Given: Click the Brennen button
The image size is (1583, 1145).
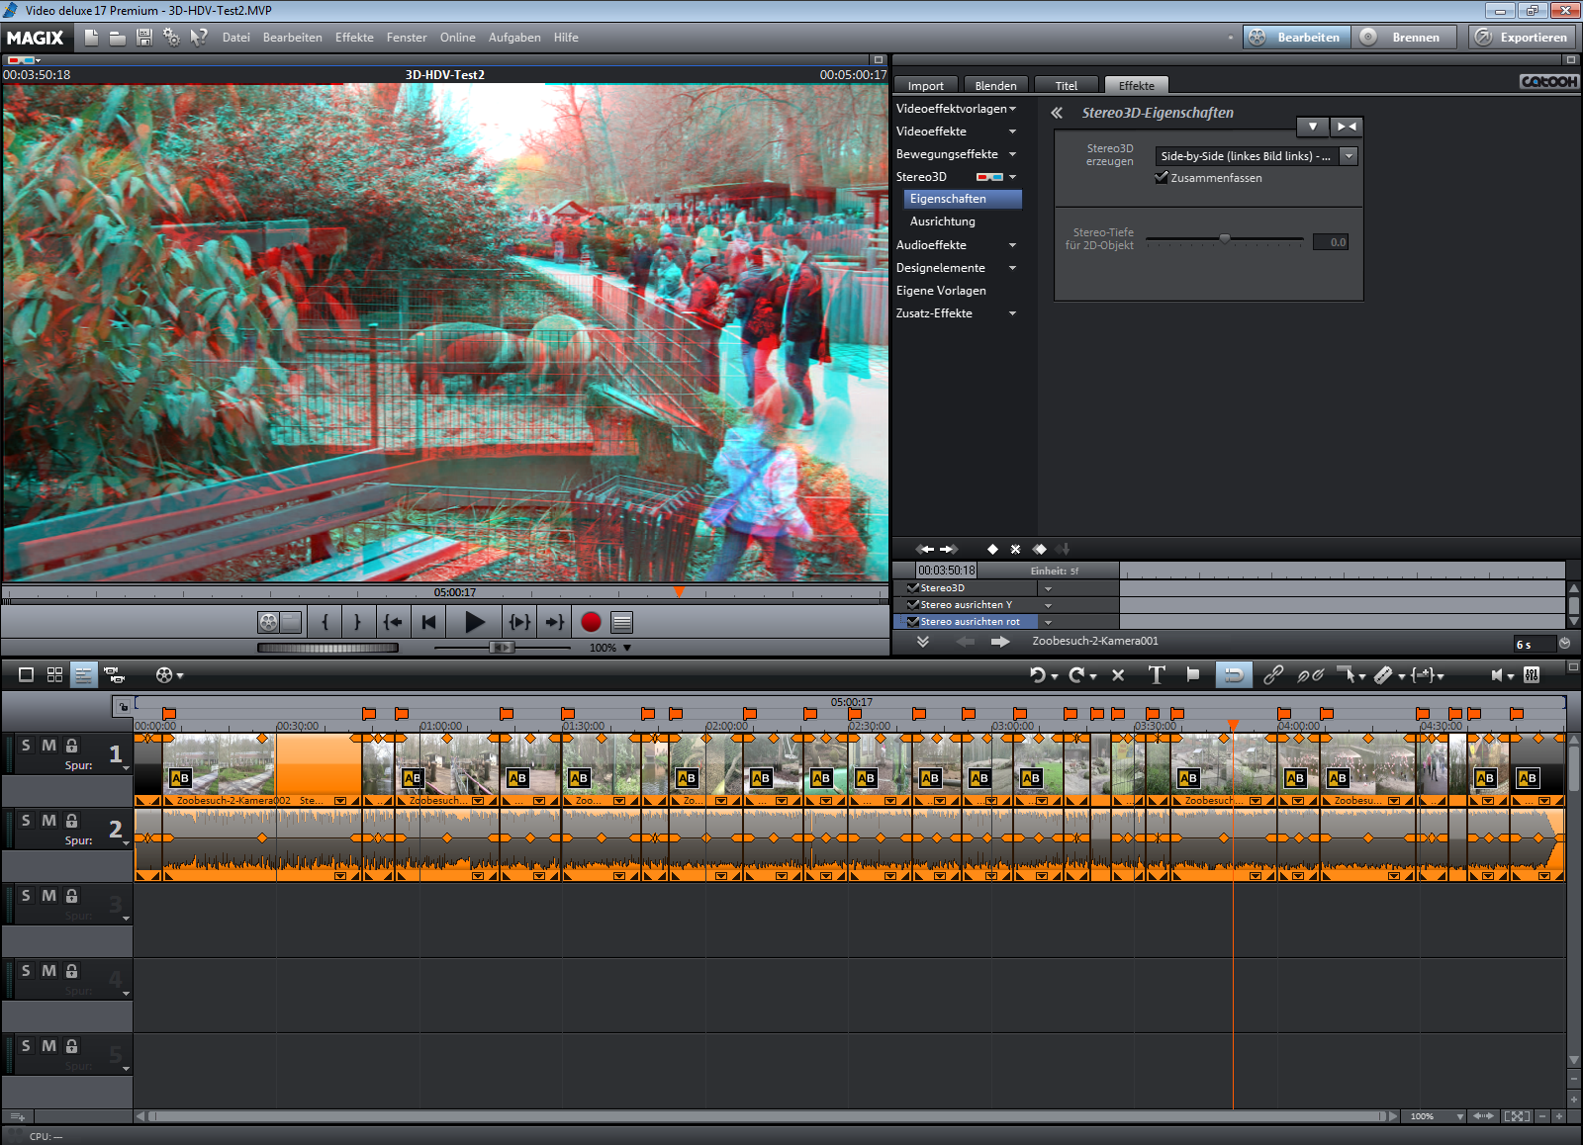Looking at the screenshot, I should 1405,38.
